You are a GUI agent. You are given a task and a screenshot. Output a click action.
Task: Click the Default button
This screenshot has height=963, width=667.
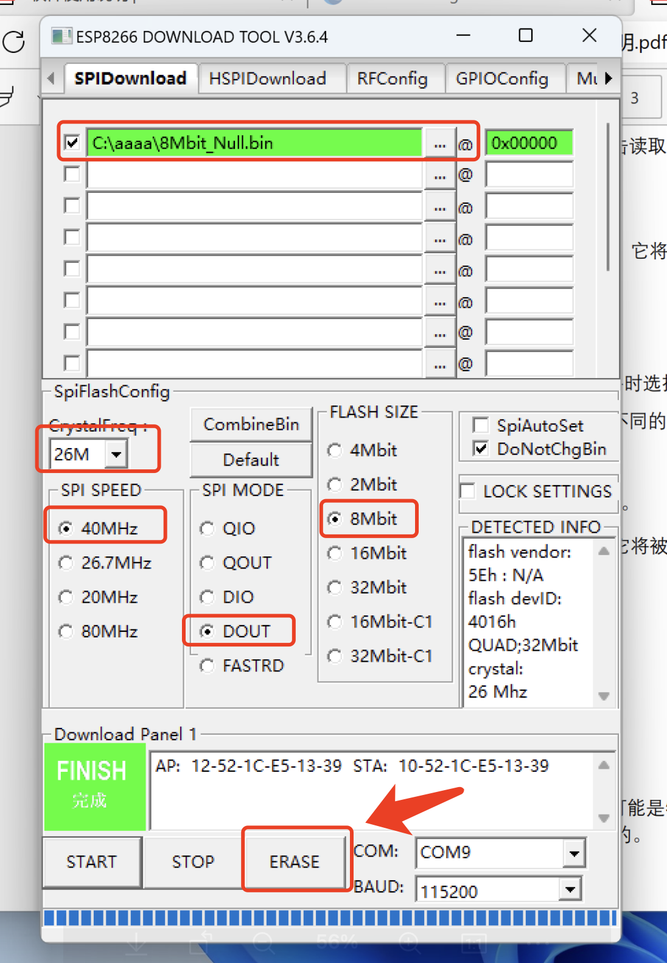[x=251, y=460]
